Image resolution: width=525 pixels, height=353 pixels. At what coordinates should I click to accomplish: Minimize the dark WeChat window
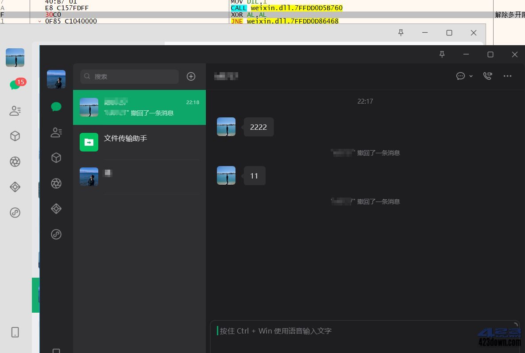pos(466,54)
